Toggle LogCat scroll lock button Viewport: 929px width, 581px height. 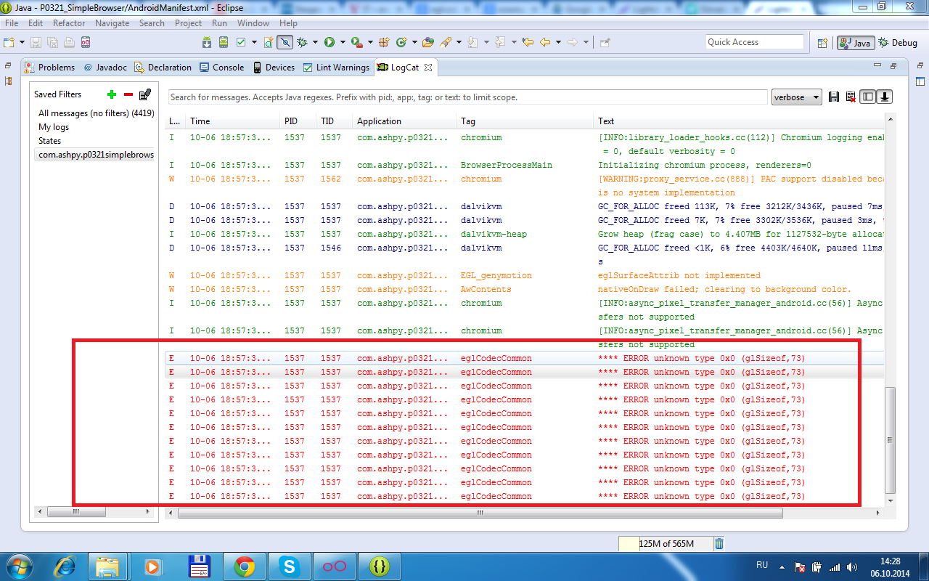click(885, 97)
